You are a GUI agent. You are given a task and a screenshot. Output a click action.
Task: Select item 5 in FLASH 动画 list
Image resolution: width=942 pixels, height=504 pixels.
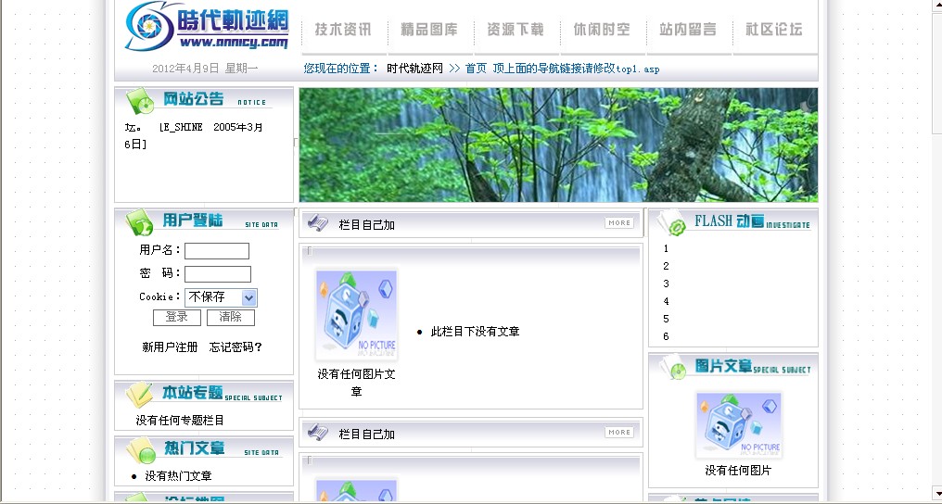666,319
